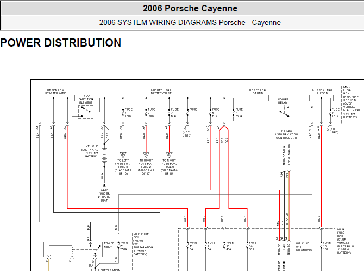
Task: Click the "RELAY 15 WITH DIAGNOSIS" label
Action: pyautogui.click(x=304, y=247)
